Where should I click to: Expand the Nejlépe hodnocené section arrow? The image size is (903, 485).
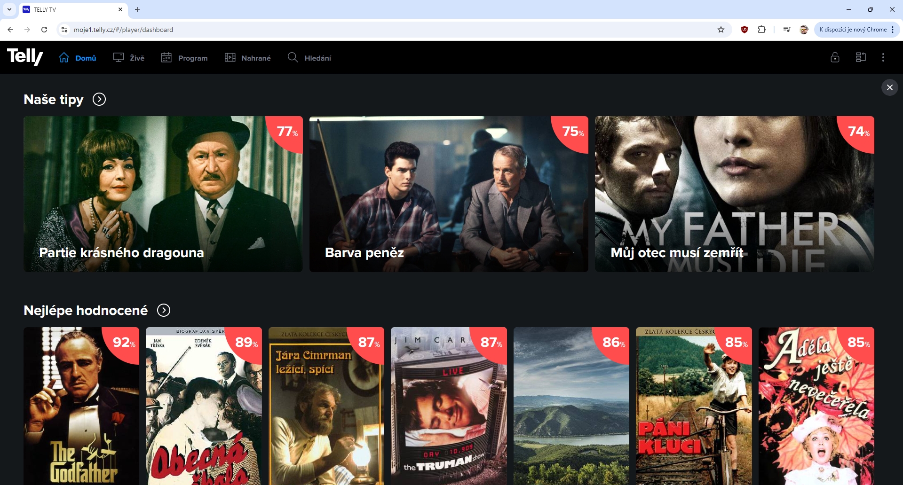coord(164,310)
